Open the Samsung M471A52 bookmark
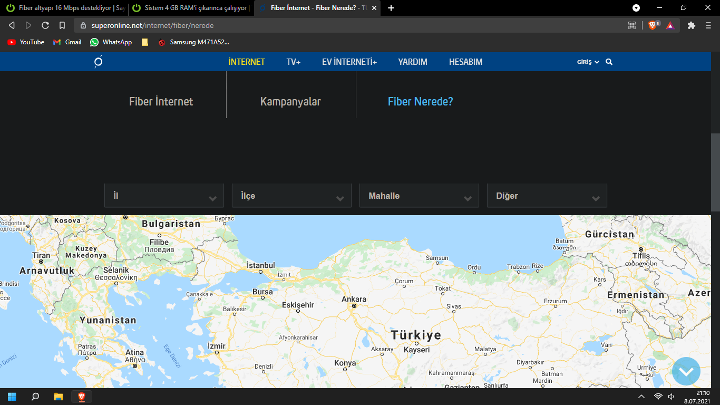Image resolution: width=720 pixels, height=405 pixels. (x=193, y=42)
